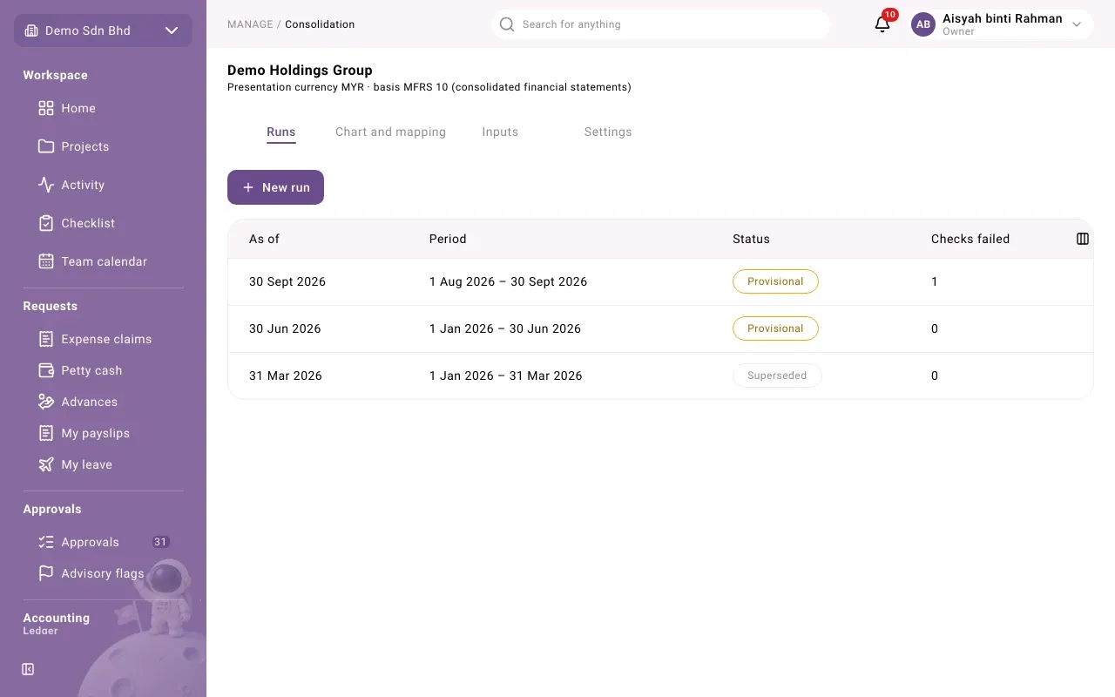The width and height of the screenshot is (1115, 697).
Task: Click the As of column header
Action: [264, 239]
